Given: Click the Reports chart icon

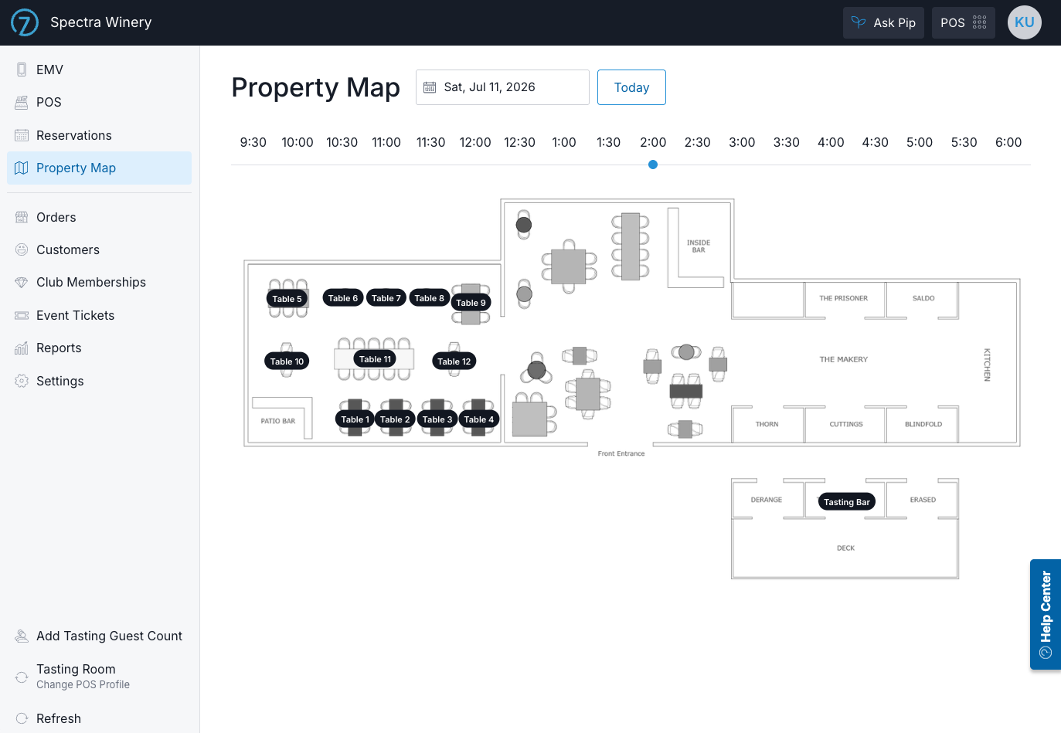Looking at the screenshot, I should pyautogui.click(x=22, y=348).
